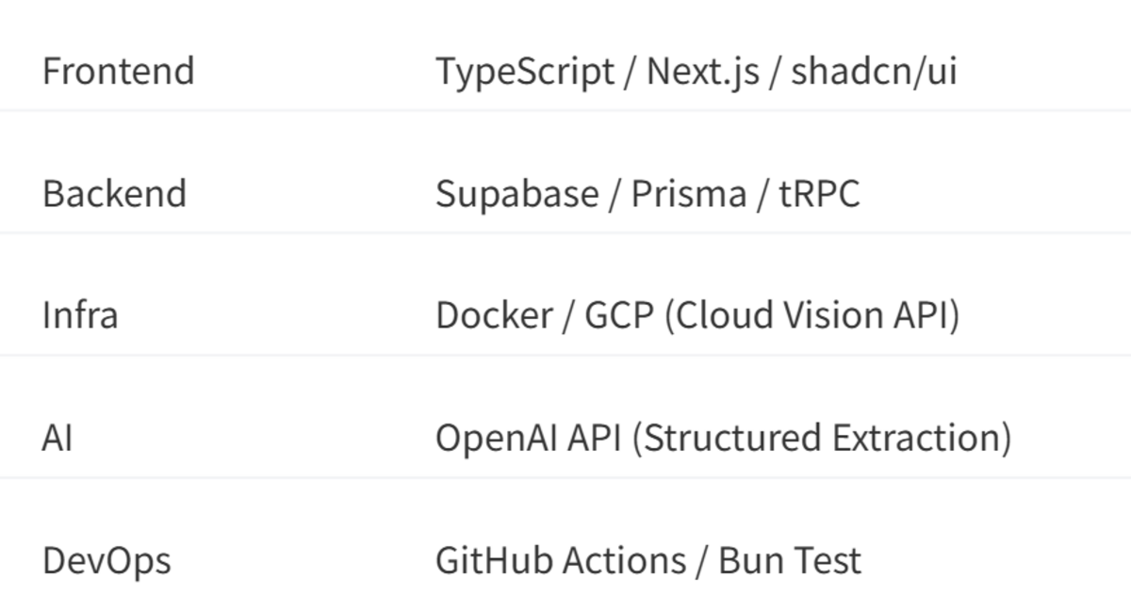This screenshot has height=593, width=1131.
Task: Select the Prisma text
Action: pos(690,194)
